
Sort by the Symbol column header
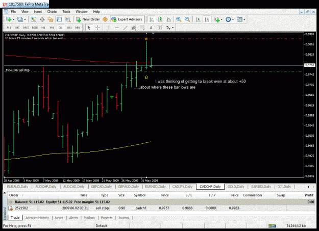[x=139, y=195]
